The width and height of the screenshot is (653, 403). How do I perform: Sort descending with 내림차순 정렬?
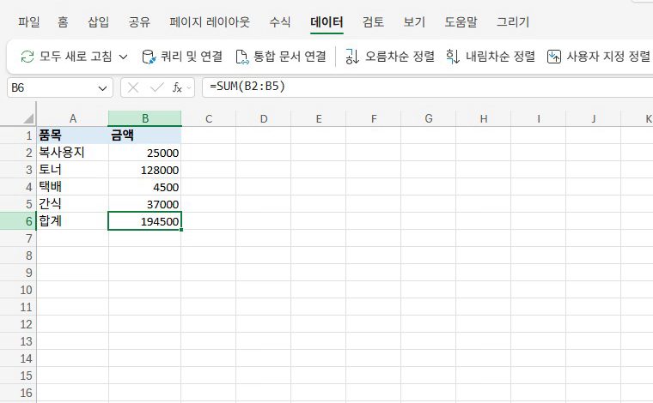click(x=490, y=56)
